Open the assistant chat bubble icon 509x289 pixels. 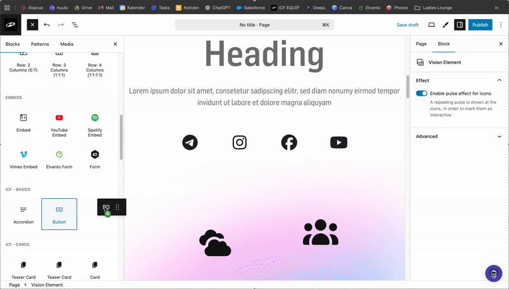[x=494, y=273]
